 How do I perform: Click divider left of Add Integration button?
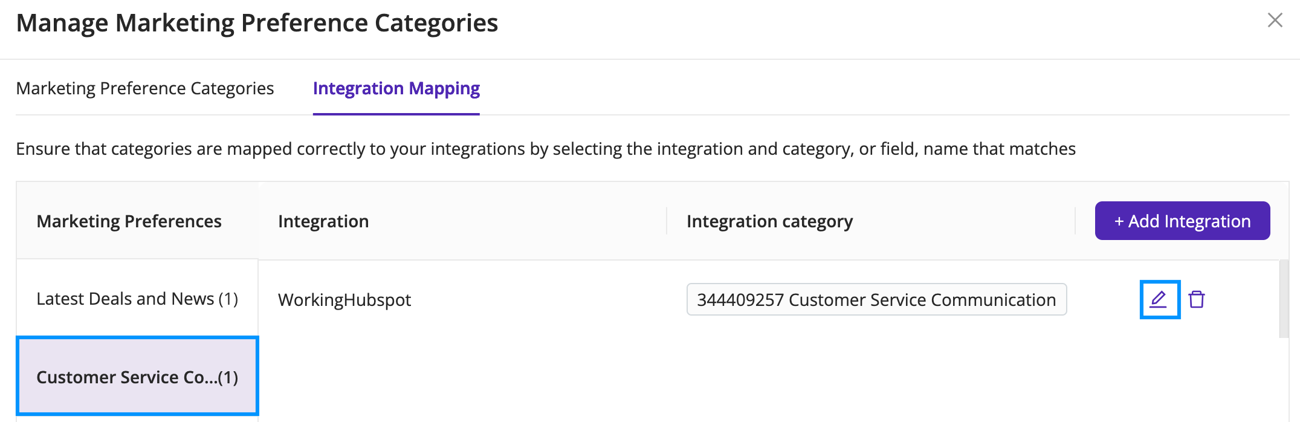[x=1075, y=221]
